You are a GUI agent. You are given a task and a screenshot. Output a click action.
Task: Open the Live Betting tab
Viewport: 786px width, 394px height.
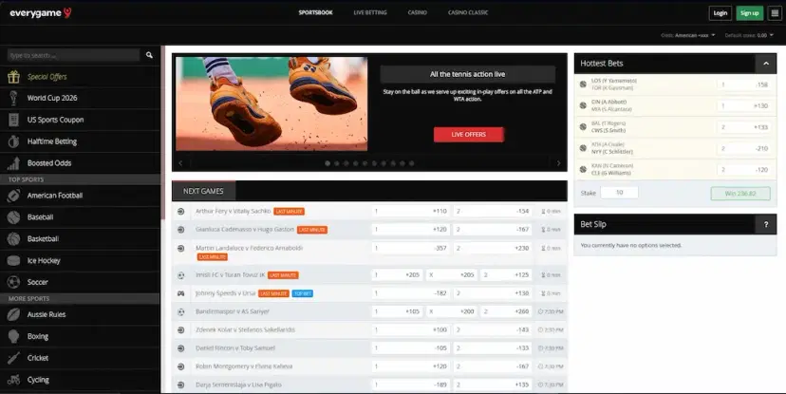coord(370,12)
